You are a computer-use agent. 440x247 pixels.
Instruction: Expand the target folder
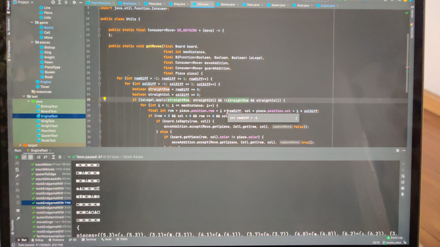(20, 145)
